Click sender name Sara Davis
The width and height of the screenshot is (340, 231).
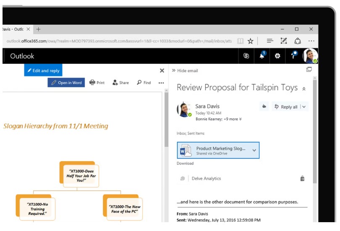pos(207,106)
